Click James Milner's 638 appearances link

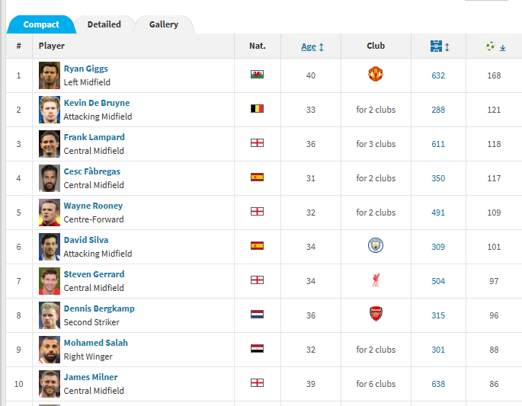[438, 384]
